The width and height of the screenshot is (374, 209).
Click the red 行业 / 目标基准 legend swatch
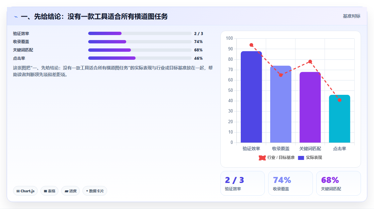pos(262,158)
